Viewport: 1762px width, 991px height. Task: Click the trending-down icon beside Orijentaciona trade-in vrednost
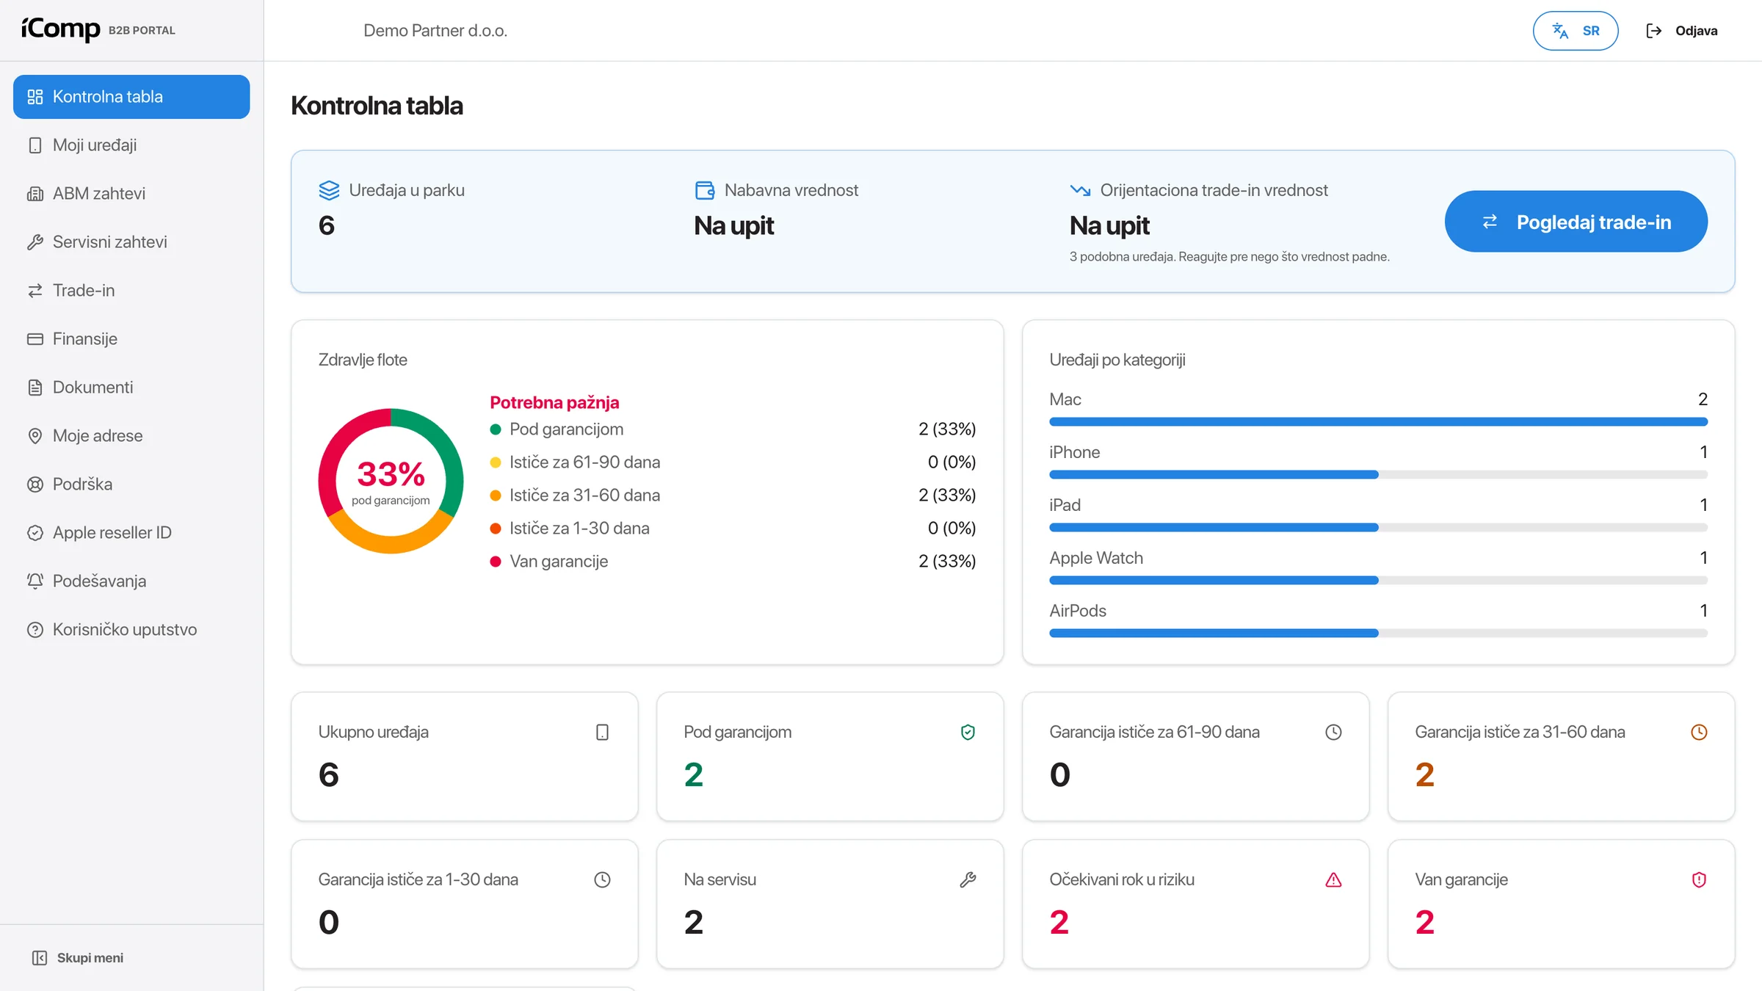1080,190
